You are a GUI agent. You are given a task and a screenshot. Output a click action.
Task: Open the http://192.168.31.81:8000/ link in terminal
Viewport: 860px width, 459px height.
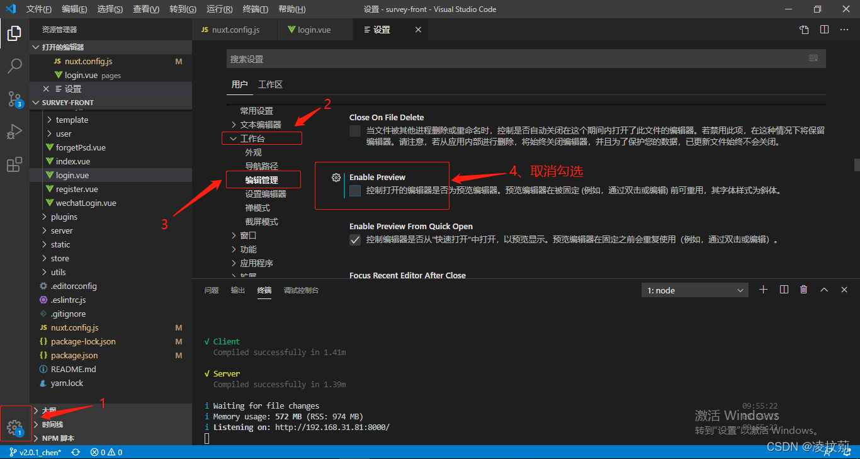332,427
